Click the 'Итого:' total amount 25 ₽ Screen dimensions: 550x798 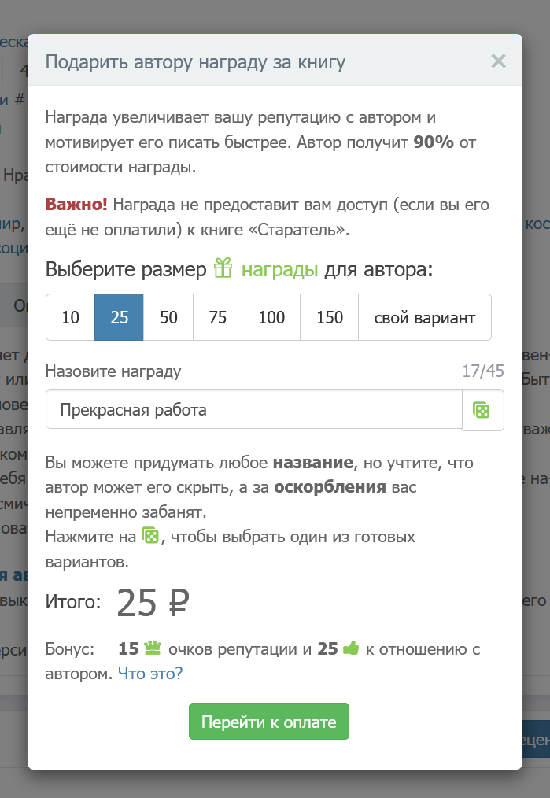(x=153, y=603)
